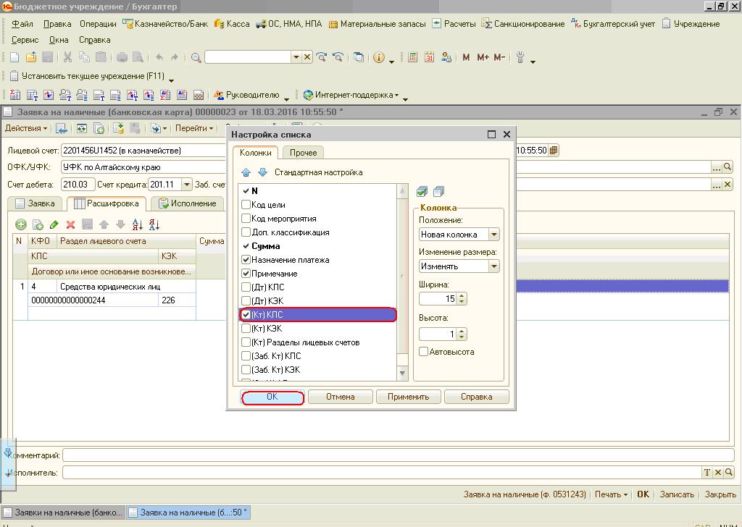Image resolution: width=742 pixels, height=527 pixels.
Task: Click the M+ memory button
Action: [483, 58]
